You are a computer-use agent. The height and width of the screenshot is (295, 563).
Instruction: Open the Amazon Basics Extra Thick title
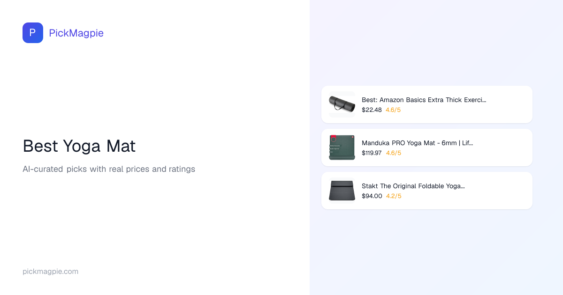pos(424,100)
